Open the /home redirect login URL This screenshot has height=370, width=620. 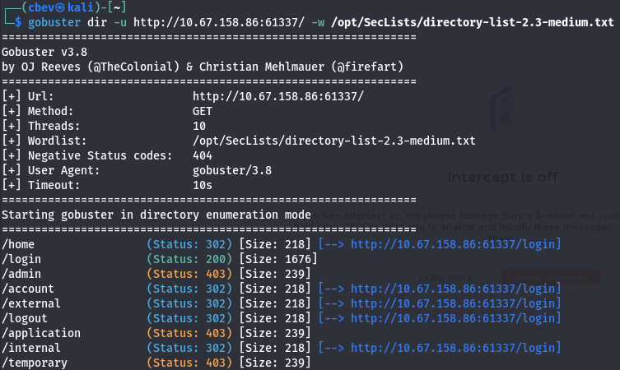click(455, 244)
